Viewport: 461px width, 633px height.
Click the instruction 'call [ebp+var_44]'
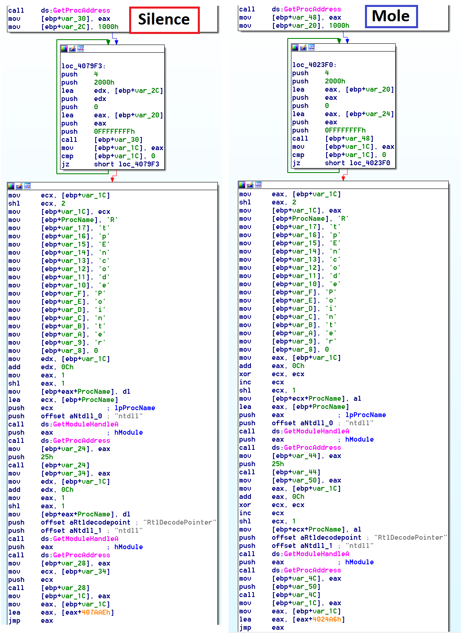coord(280,472)
